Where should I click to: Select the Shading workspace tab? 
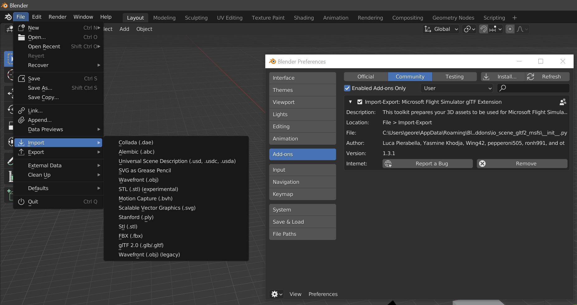coord(304,18)
